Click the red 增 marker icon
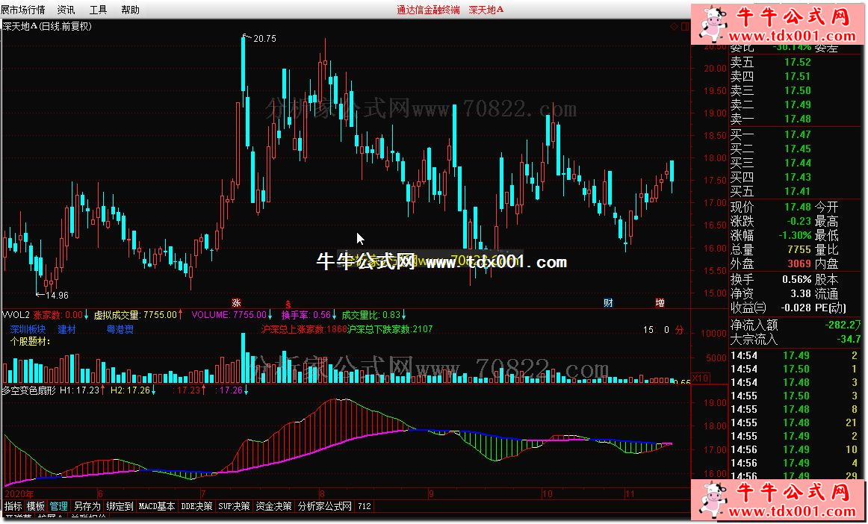 (x=660, y=302)
